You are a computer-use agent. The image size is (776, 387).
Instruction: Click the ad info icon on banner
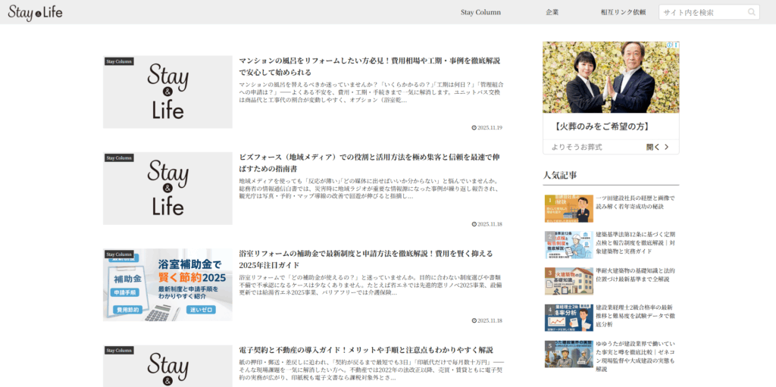coord(668,45)
